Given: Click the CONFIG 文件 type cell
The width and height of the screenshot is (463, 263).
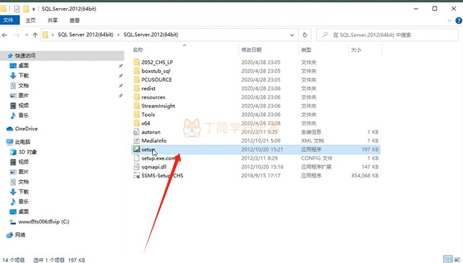Looking at the screenshot, I should [x=317, y=158].
